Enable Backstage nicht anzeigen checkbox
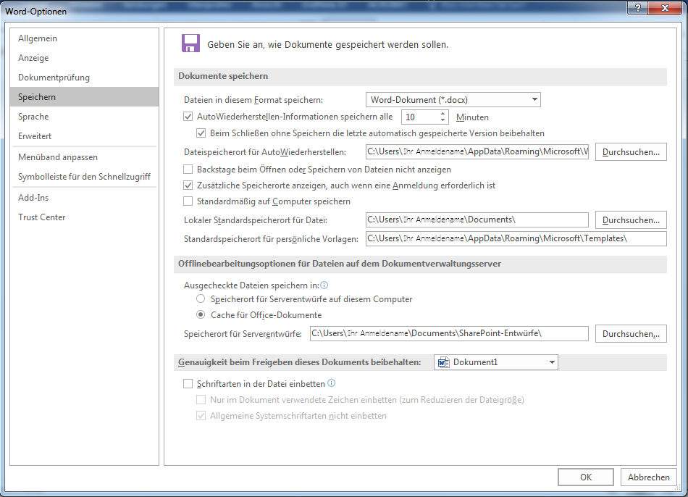This screenshot has height=497, width=688. [188, 170]
